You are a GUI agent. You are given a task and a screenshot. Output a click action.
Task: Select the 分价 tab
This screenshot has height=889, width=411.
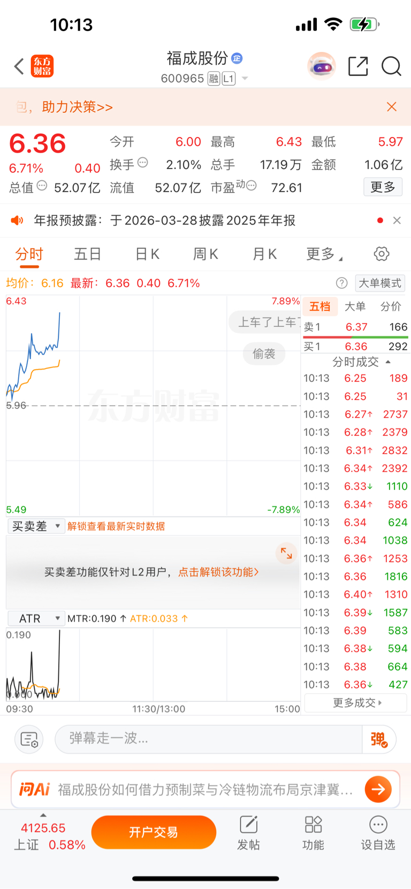click(391, 306)
